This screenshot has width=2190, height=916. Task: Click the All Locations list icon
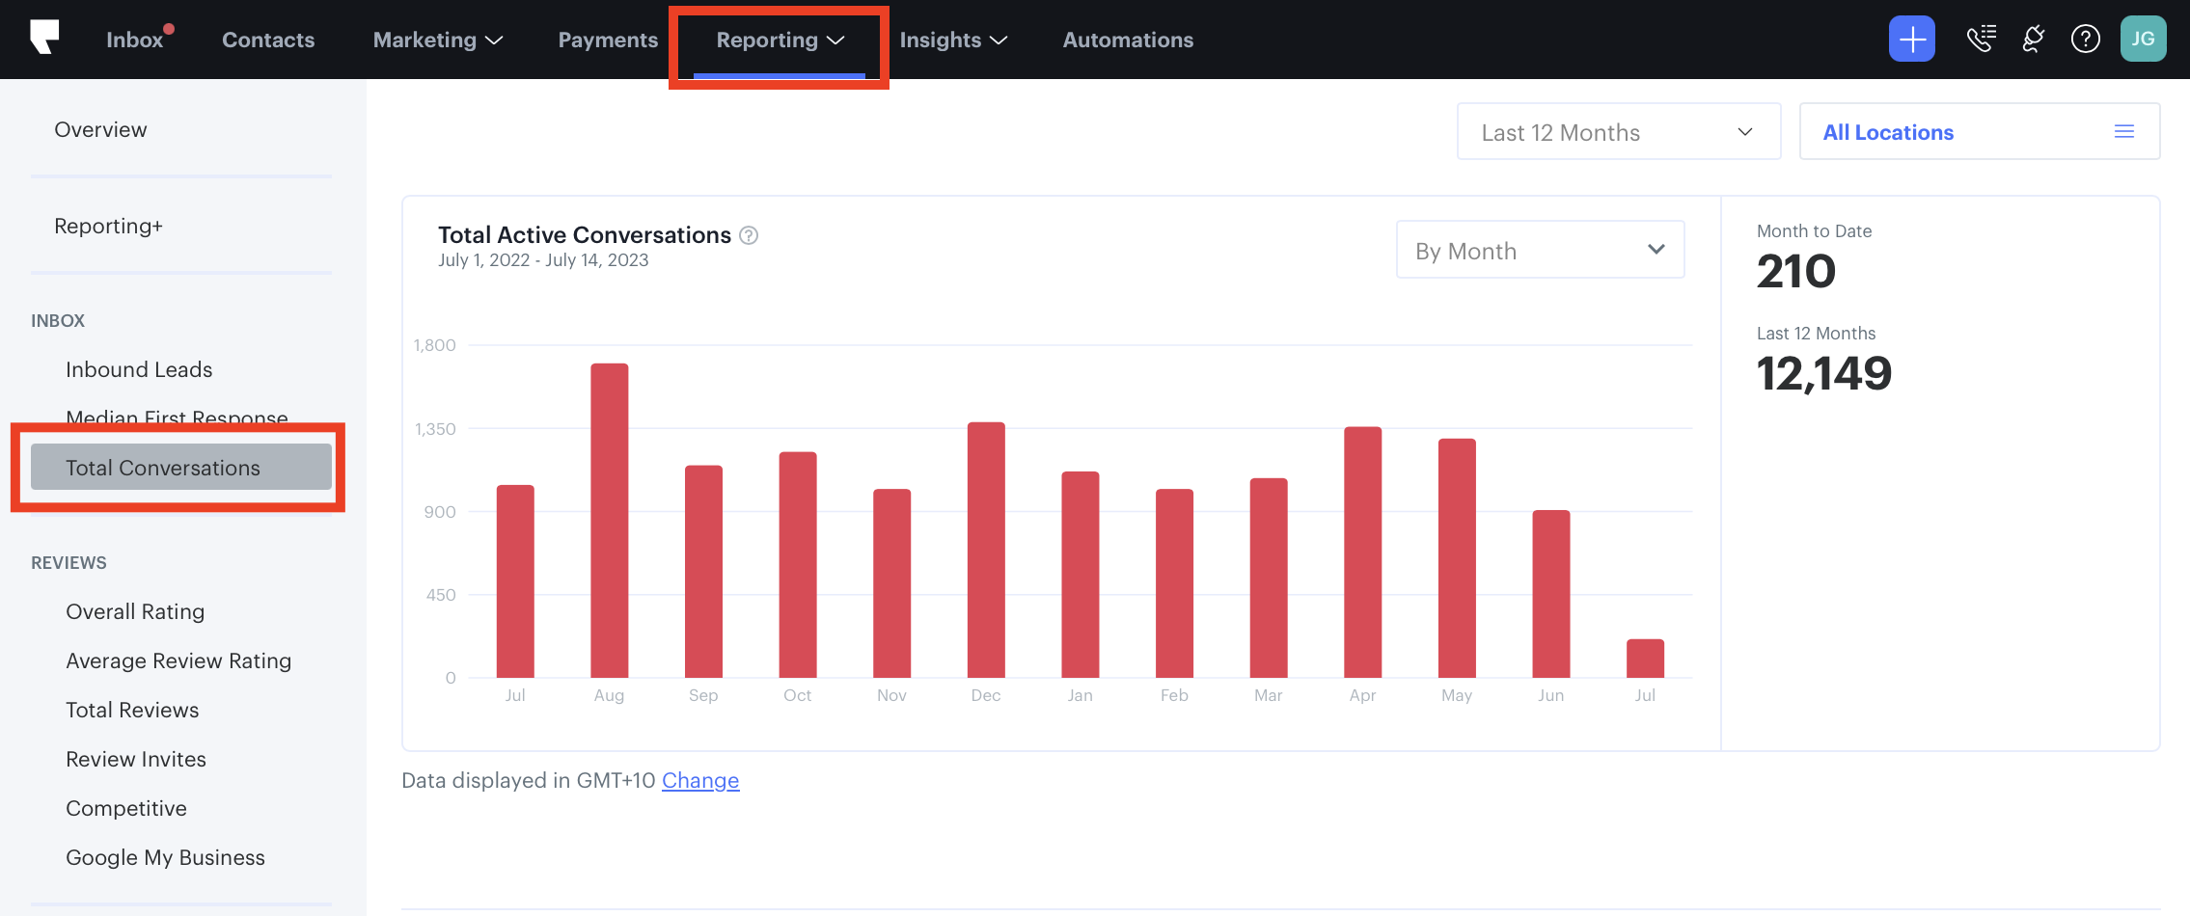[x=2123, y=132]
